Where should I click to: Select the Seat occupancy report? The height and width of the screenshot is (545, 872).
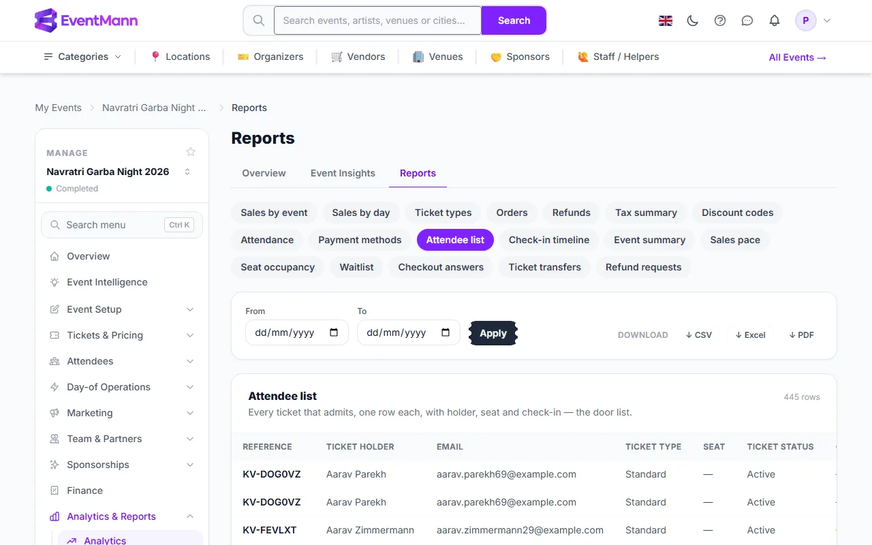(x=277, y=267)
